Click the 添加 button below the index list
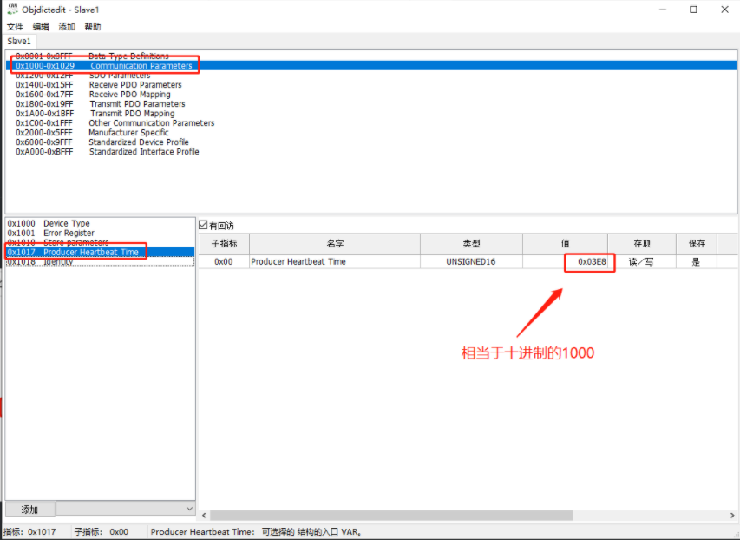The height and width of the screenshot is (540, 740). [x=29, y=510]
